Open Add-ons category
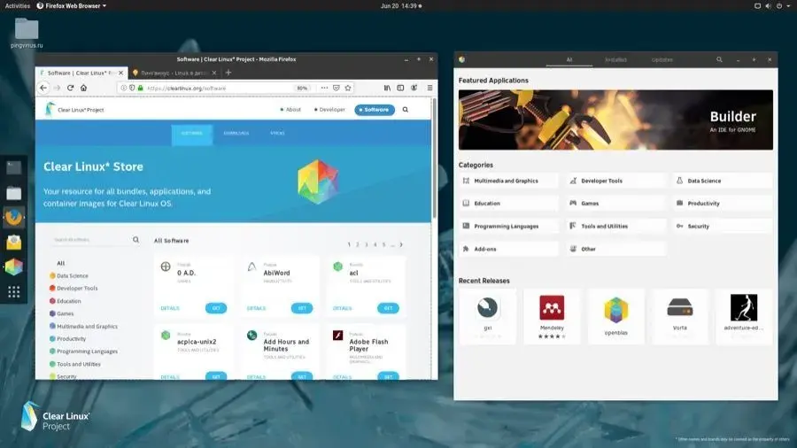Screen dimensions: 797x448 [x=508, y=249]
